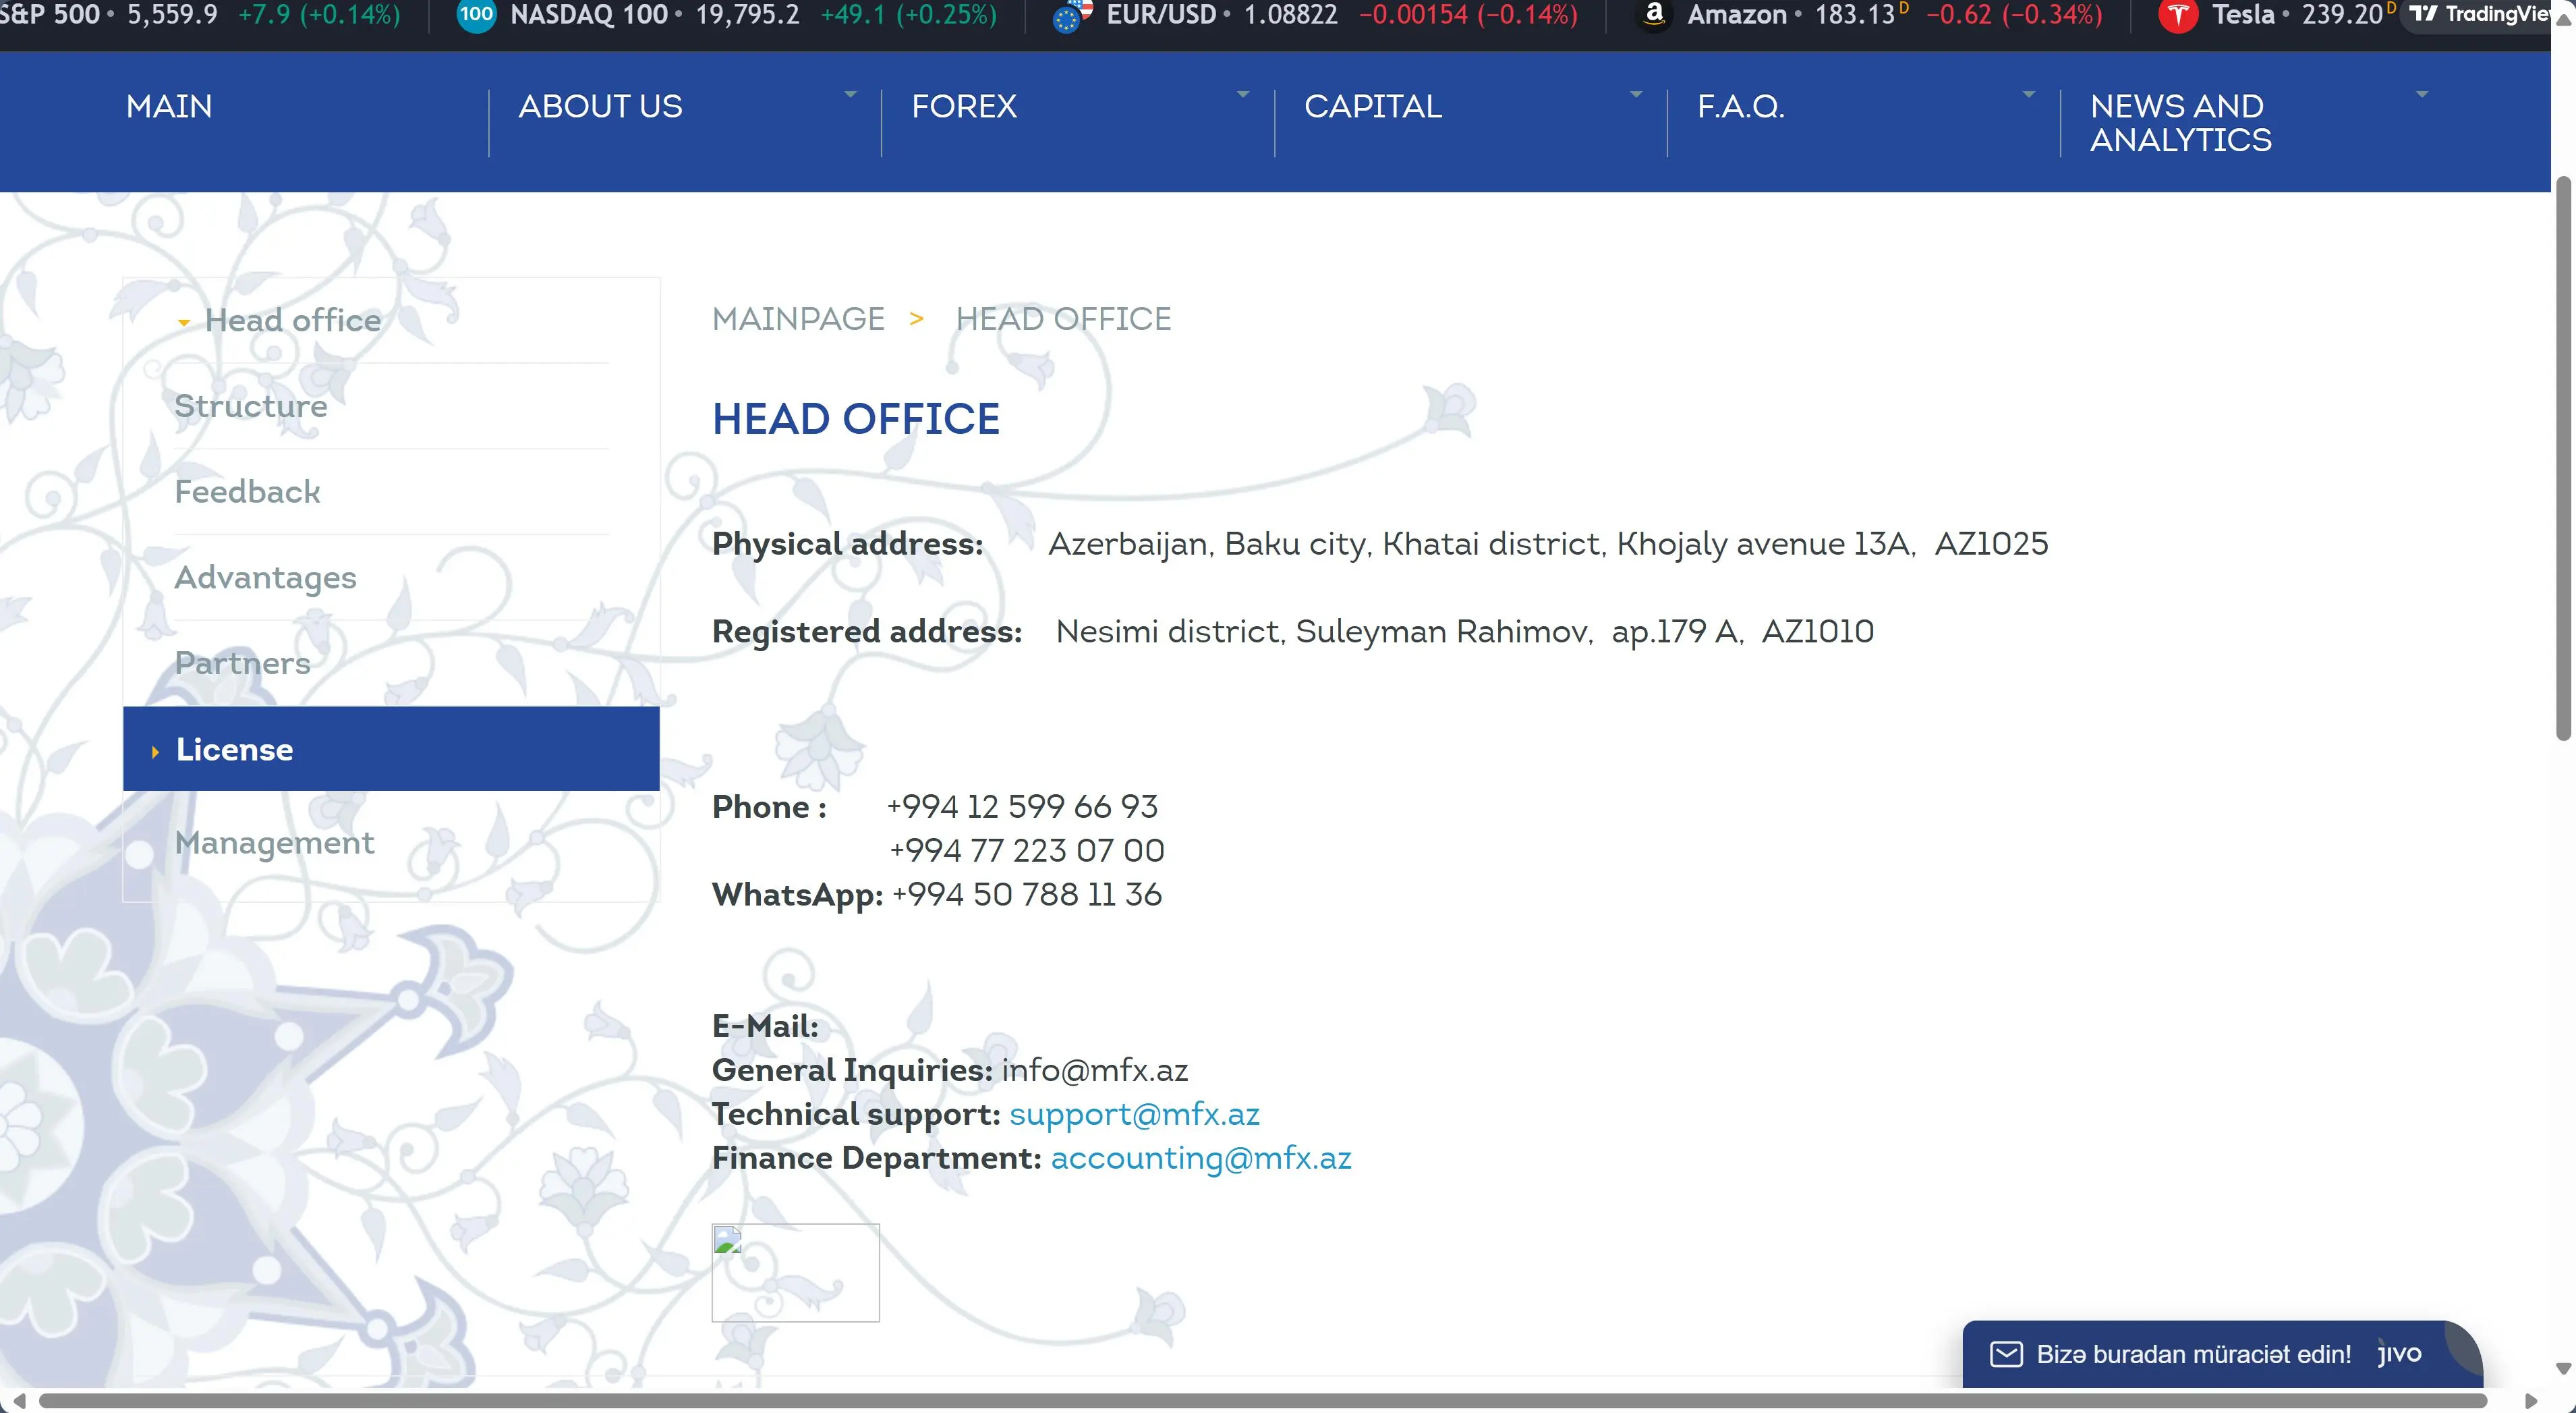Click the NASDAQ 100 ticker icon
Image resolution: width=2576 pixels, height=1413 pixels.
[476, 15]
